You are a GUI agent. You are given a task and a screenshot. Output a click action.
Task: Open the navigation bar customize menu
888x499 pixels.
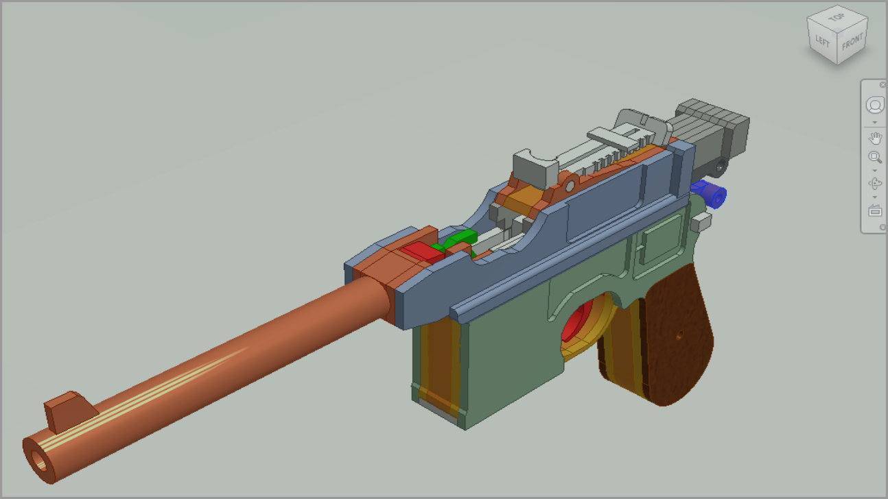point(883,227)
